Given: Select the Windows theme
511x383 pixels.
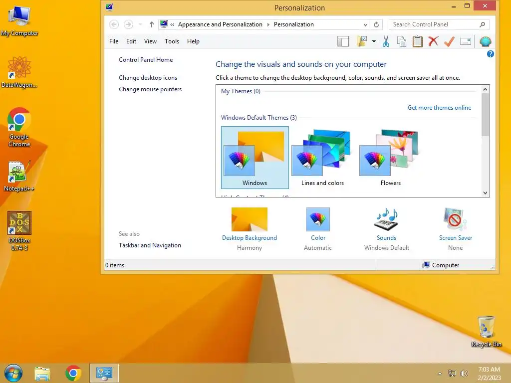Looking at the screenshot, I should (x=255, y=158).
